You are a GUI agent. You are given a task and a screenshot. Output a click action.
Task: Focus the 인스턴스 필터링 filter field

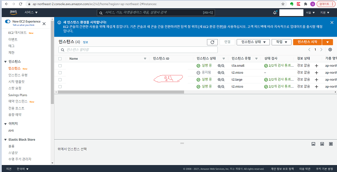[138, 50]
